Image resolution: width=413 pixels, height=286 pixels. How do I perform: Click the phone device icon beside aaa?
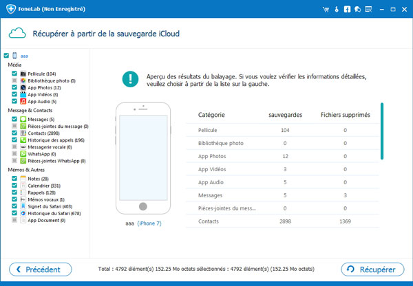[x=14, y=56]
